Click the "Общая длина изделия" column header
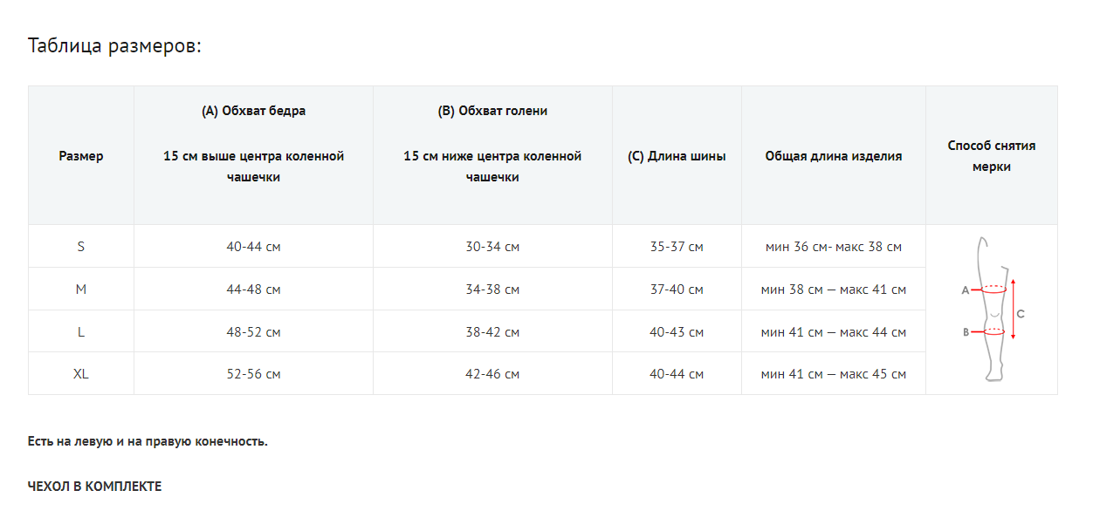The width and height of the screenshot is (1093, 511). pyautogui.click(x=834, y=156)
